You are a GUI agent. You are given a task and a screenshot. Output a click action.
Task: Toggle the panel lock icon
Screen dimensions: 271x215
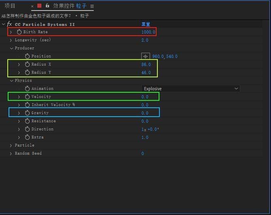(47, 6)
